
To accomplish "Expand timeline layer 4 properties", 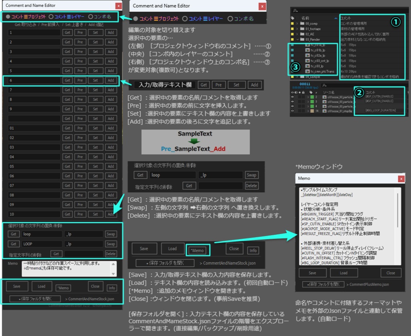I will click(x=308, y=106).
